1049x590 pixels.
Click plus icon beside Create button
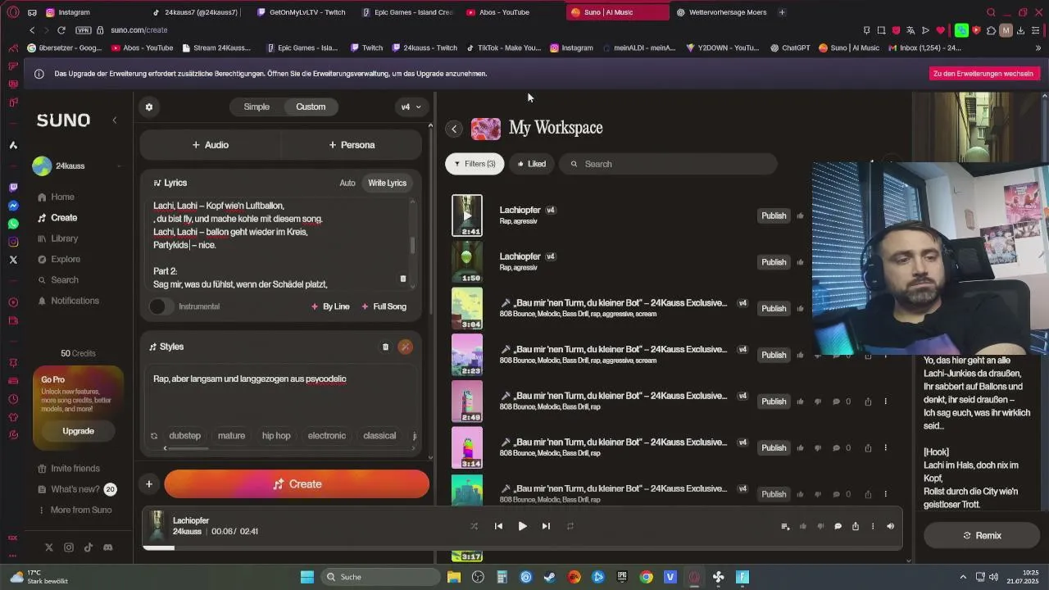tap(149, 484)
